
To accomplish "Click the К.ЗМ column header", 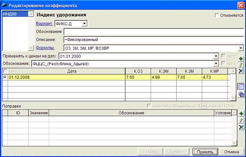I will click(x=189, y=71).
